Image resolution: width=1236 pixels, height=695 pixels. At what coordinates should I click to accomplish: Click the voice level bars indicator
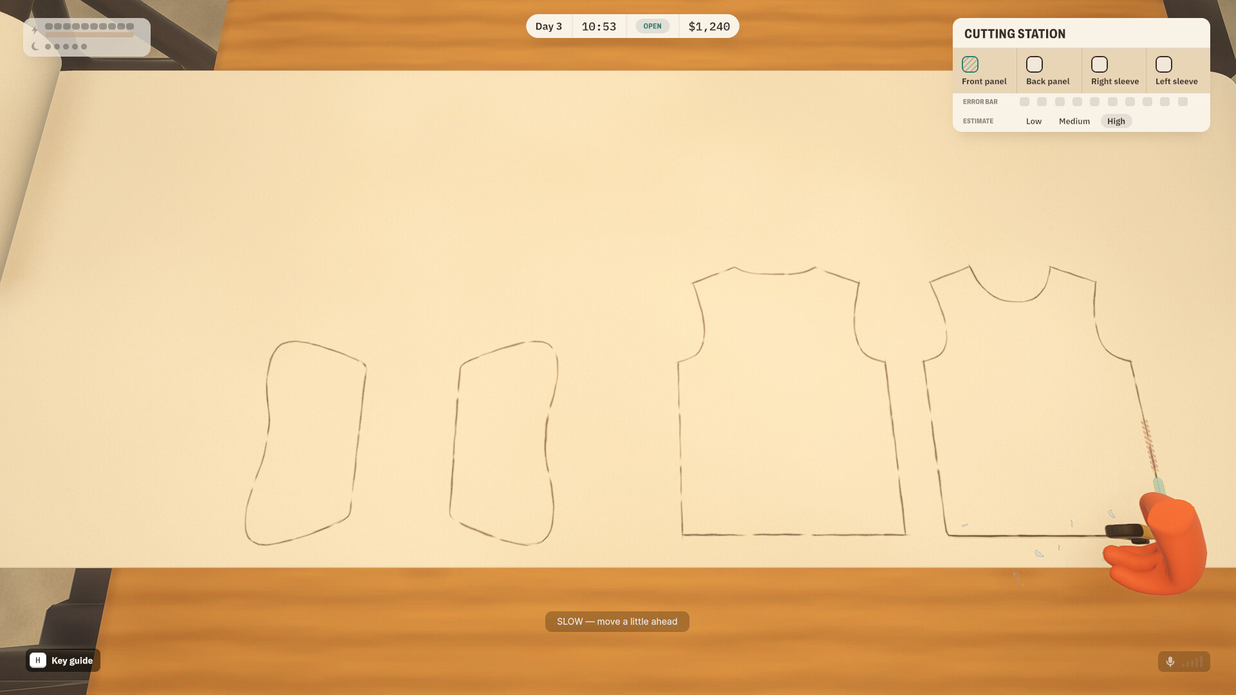(1192, 662)
